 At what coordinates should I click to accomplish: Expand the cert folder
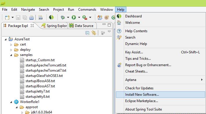coord(11,45)
